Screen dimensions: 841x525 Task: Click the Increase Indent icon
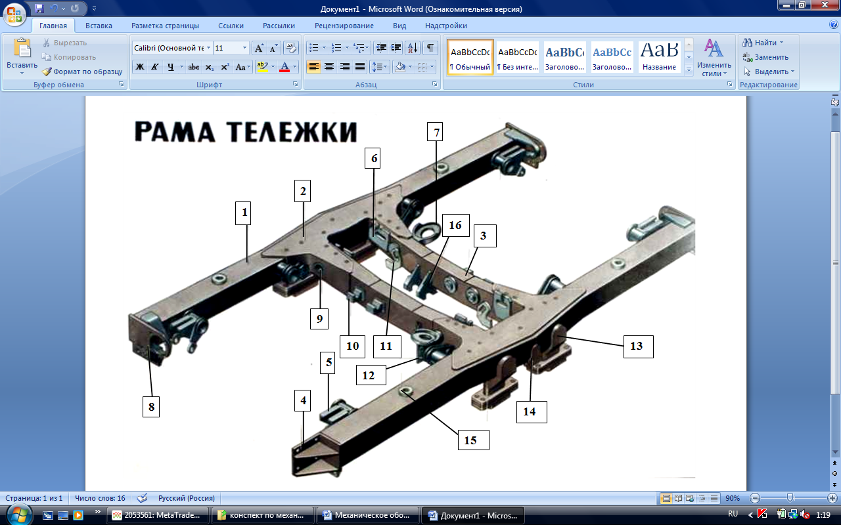pos(396,48)
